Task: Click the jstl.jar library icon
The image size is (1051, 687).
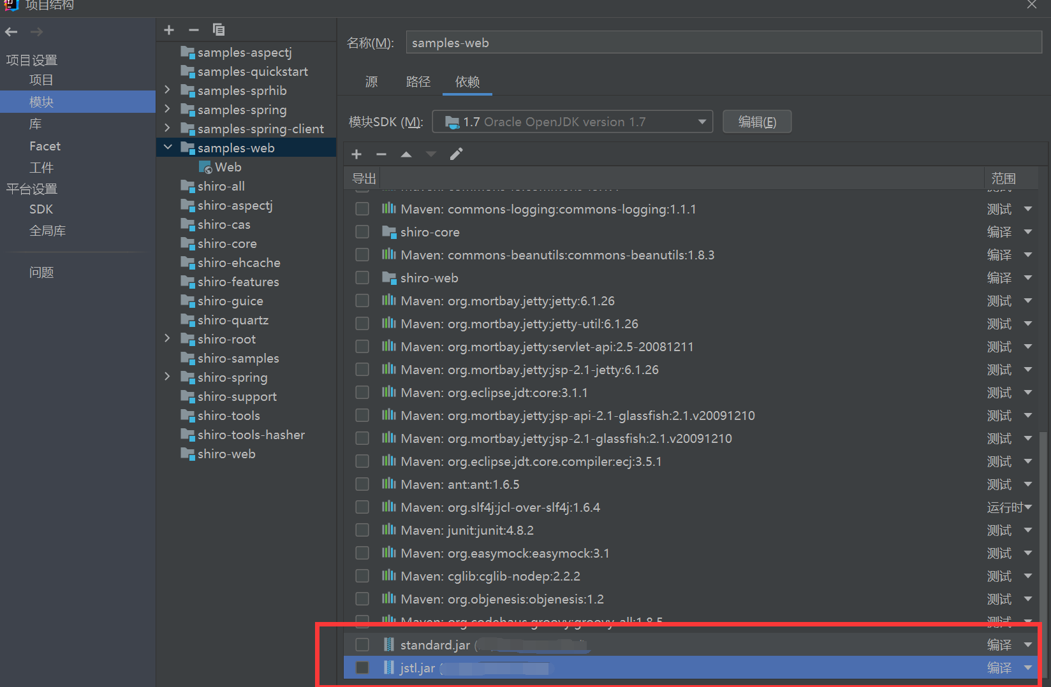Action: point(389,668)
